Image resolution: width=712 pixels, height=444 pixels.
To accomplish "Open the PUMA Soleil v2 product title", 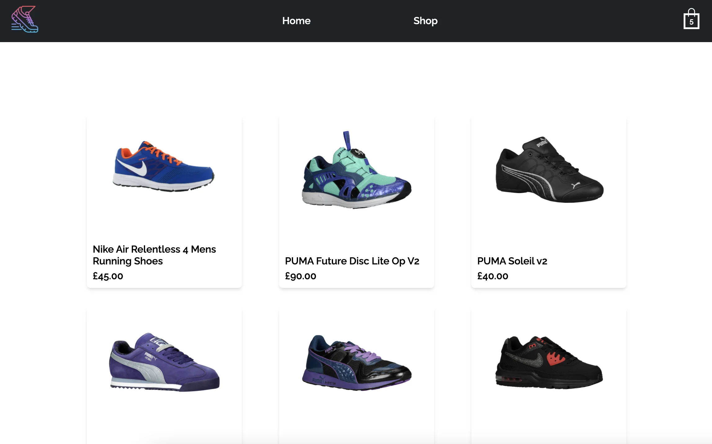I will (x=512, y=261).
